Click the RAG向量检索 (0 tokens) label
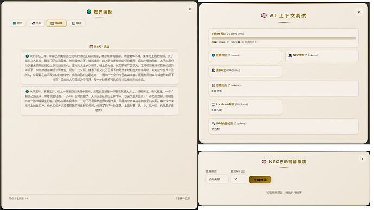Viewport: 374px width, 210px height. coord(231,123)
